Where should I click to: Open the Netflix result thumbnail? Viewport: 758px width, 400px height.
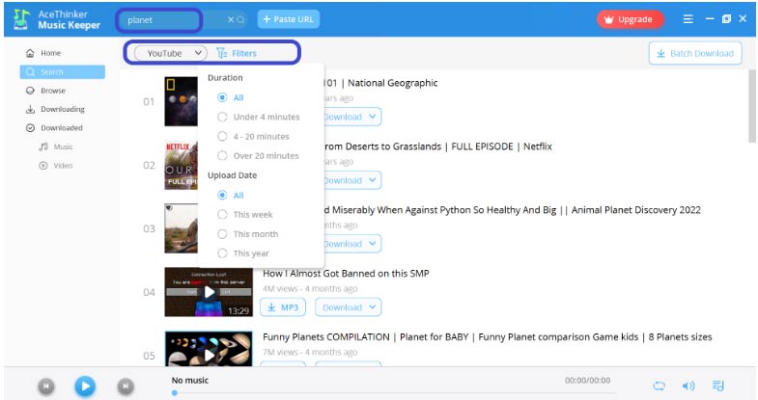pyautogui.click(x=182, y=165)
